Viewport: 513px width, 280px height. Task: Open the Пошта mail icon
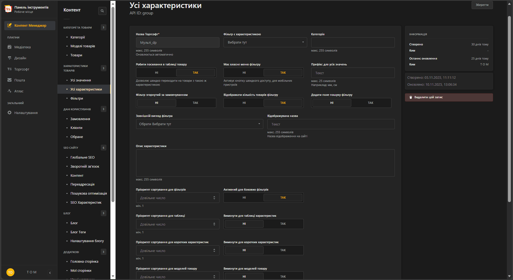(x=10, y=80)
